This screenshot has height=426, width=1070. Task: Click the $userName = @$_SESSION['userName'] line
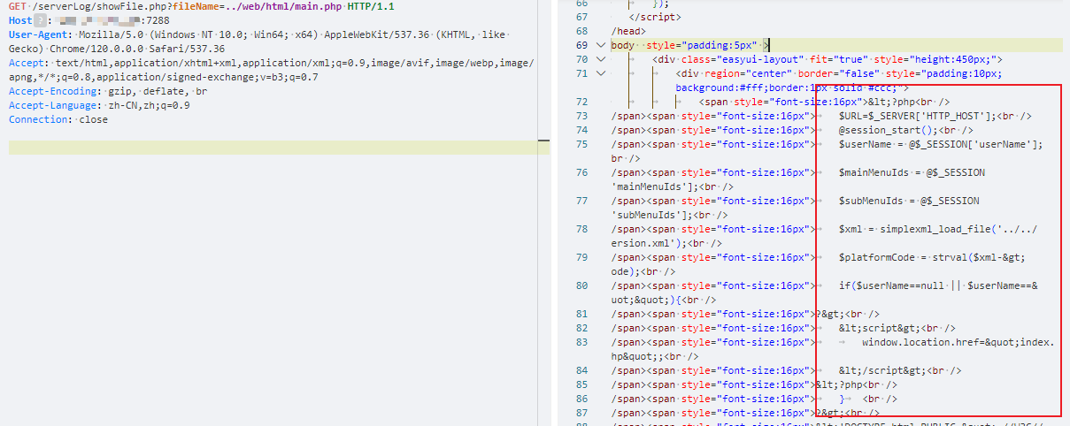(941, 144)
